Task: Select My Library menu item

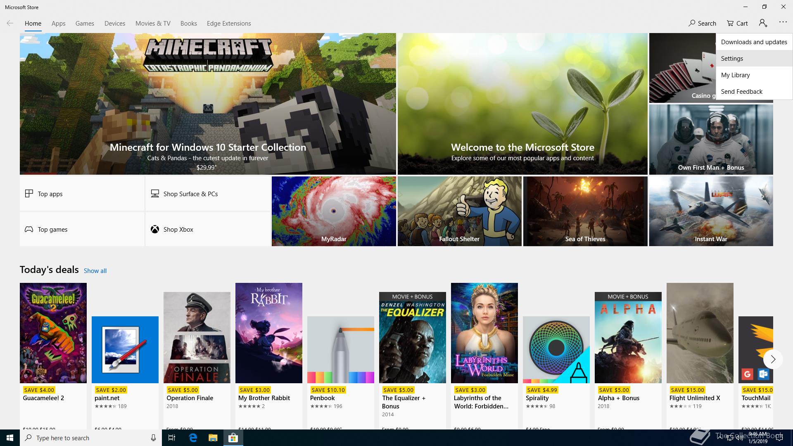Action: tap(754, 75)
